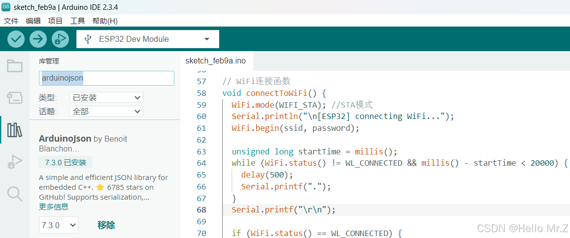Open the 工具 menu
The height and width of the screenshot is (238, 570).
click(78, 21)
